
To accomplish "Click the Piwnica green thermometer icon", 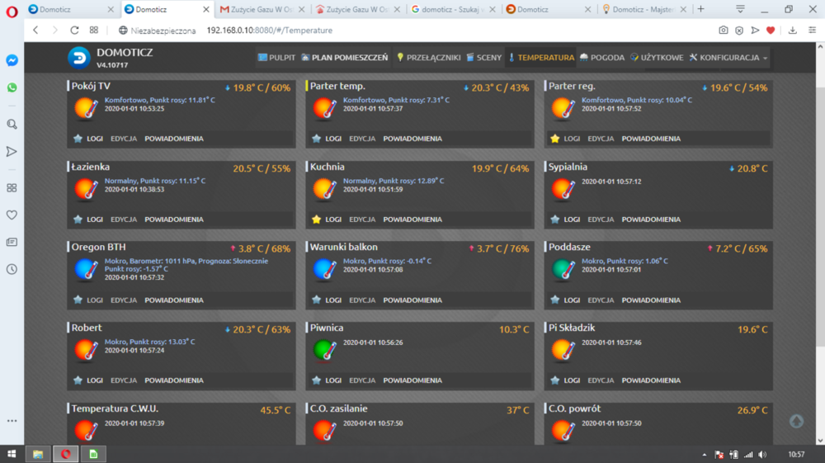I will (x=324, y=350).
